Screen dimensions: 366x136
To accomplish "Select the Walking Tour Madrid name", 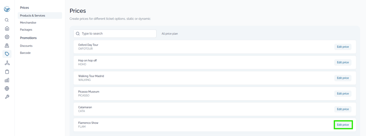I will coord(91,76).
